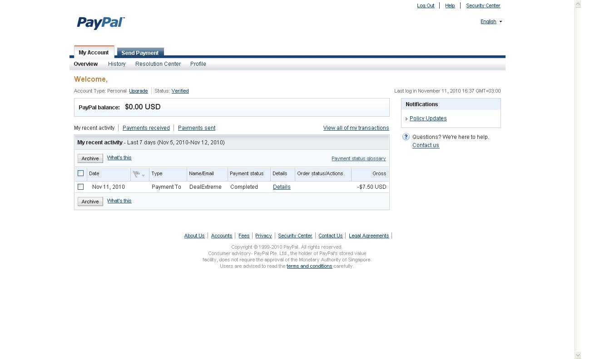The height and width of the screenshot is (359, 590).
Task: Click View all of my transactions
Action: 356,128
